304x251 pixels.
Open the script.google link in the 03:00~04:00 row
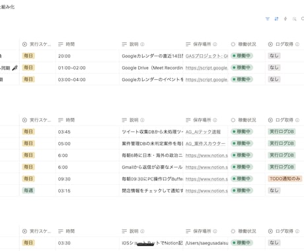[x=207, y=80]
